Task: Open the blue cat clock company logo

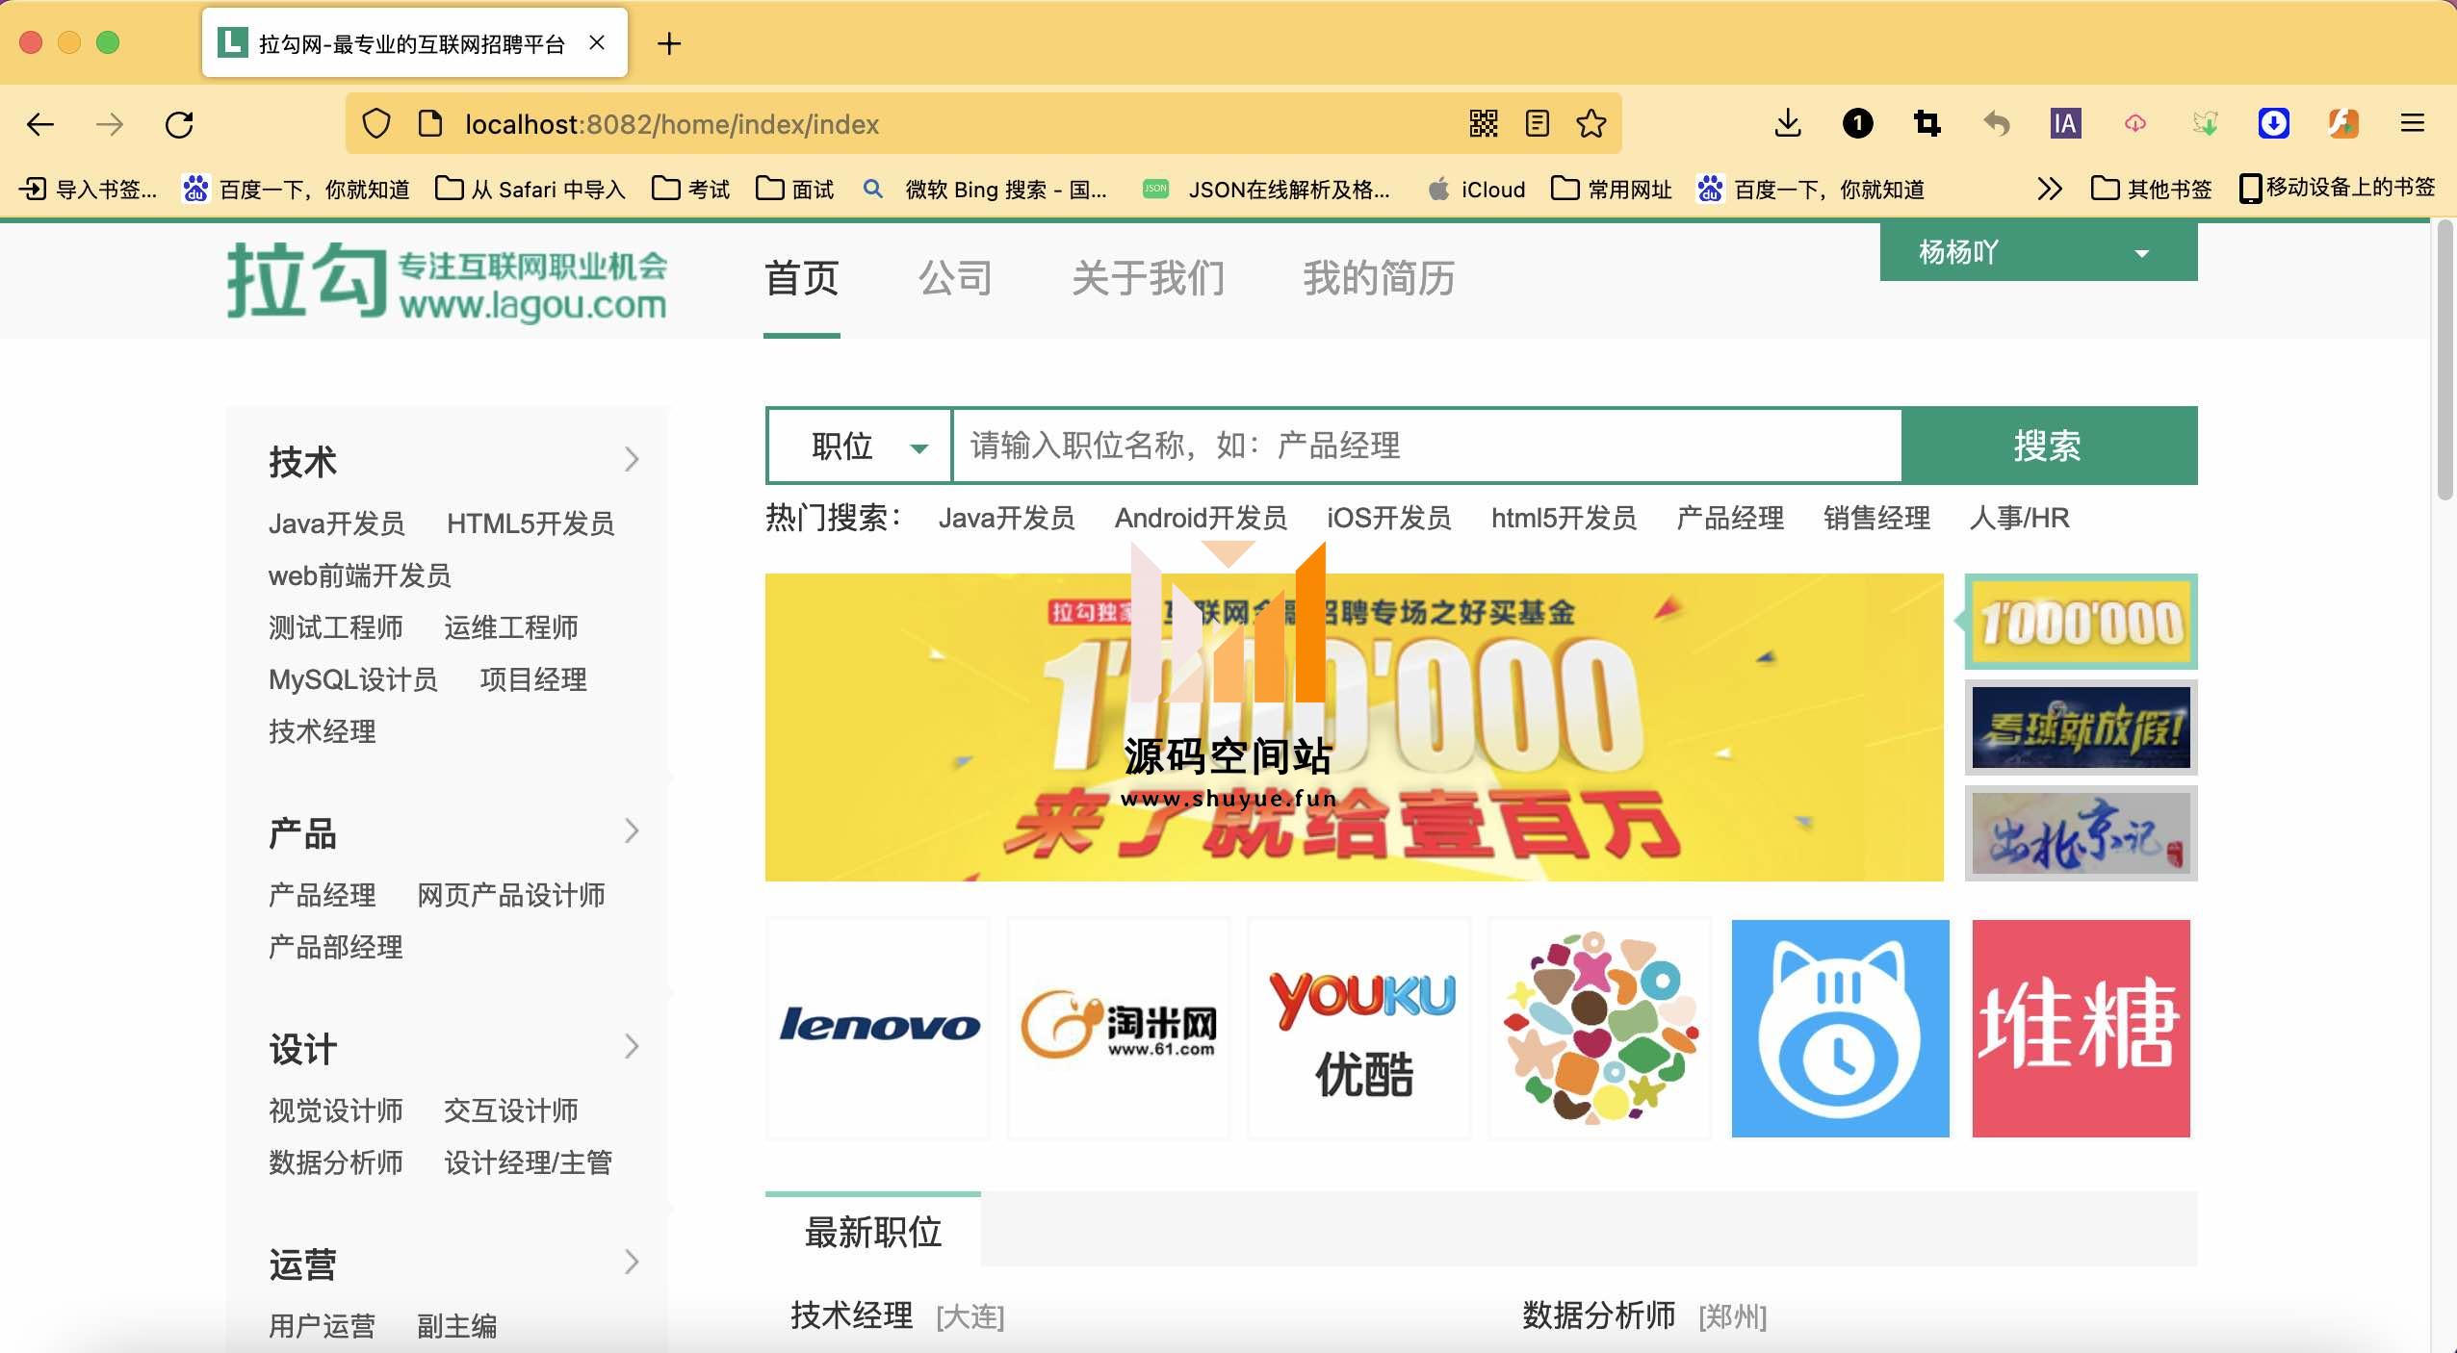Action: 1841,1028
